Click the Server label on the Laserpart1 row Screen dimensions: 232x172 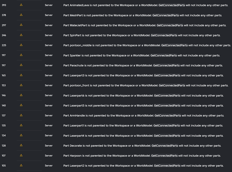(x=49, y=126)
